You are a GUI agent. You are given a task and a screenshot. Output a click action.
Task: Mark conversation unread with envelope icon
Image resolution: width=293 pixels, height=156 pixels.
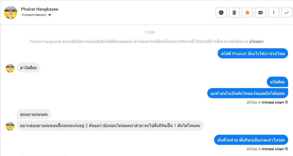tap(261, 13)
